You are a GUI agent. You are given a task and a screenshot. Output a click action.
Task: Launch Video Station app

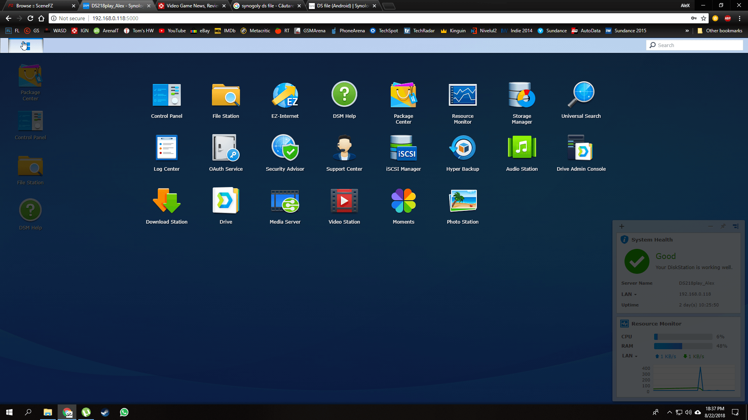pos(344,201)
